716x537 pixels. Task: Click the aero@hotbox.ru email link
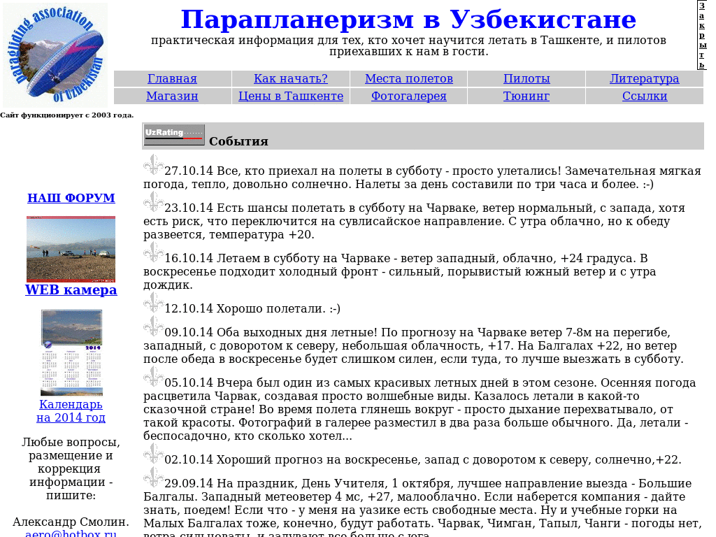(x=71, y=534)
